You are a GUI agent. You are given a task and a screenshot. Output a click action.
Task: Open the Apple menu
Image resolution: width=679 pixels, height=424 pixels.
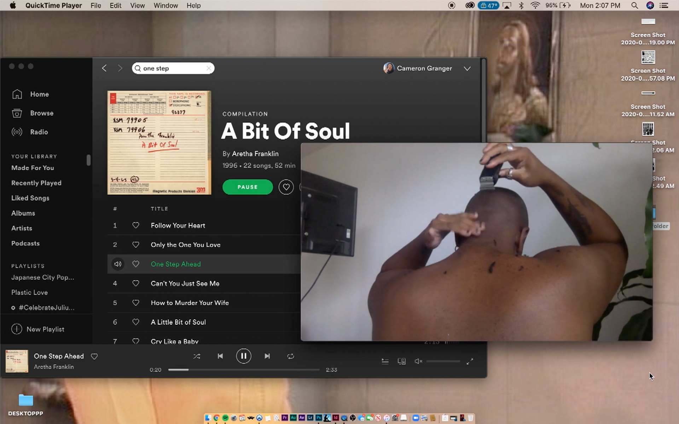point(13,5)
